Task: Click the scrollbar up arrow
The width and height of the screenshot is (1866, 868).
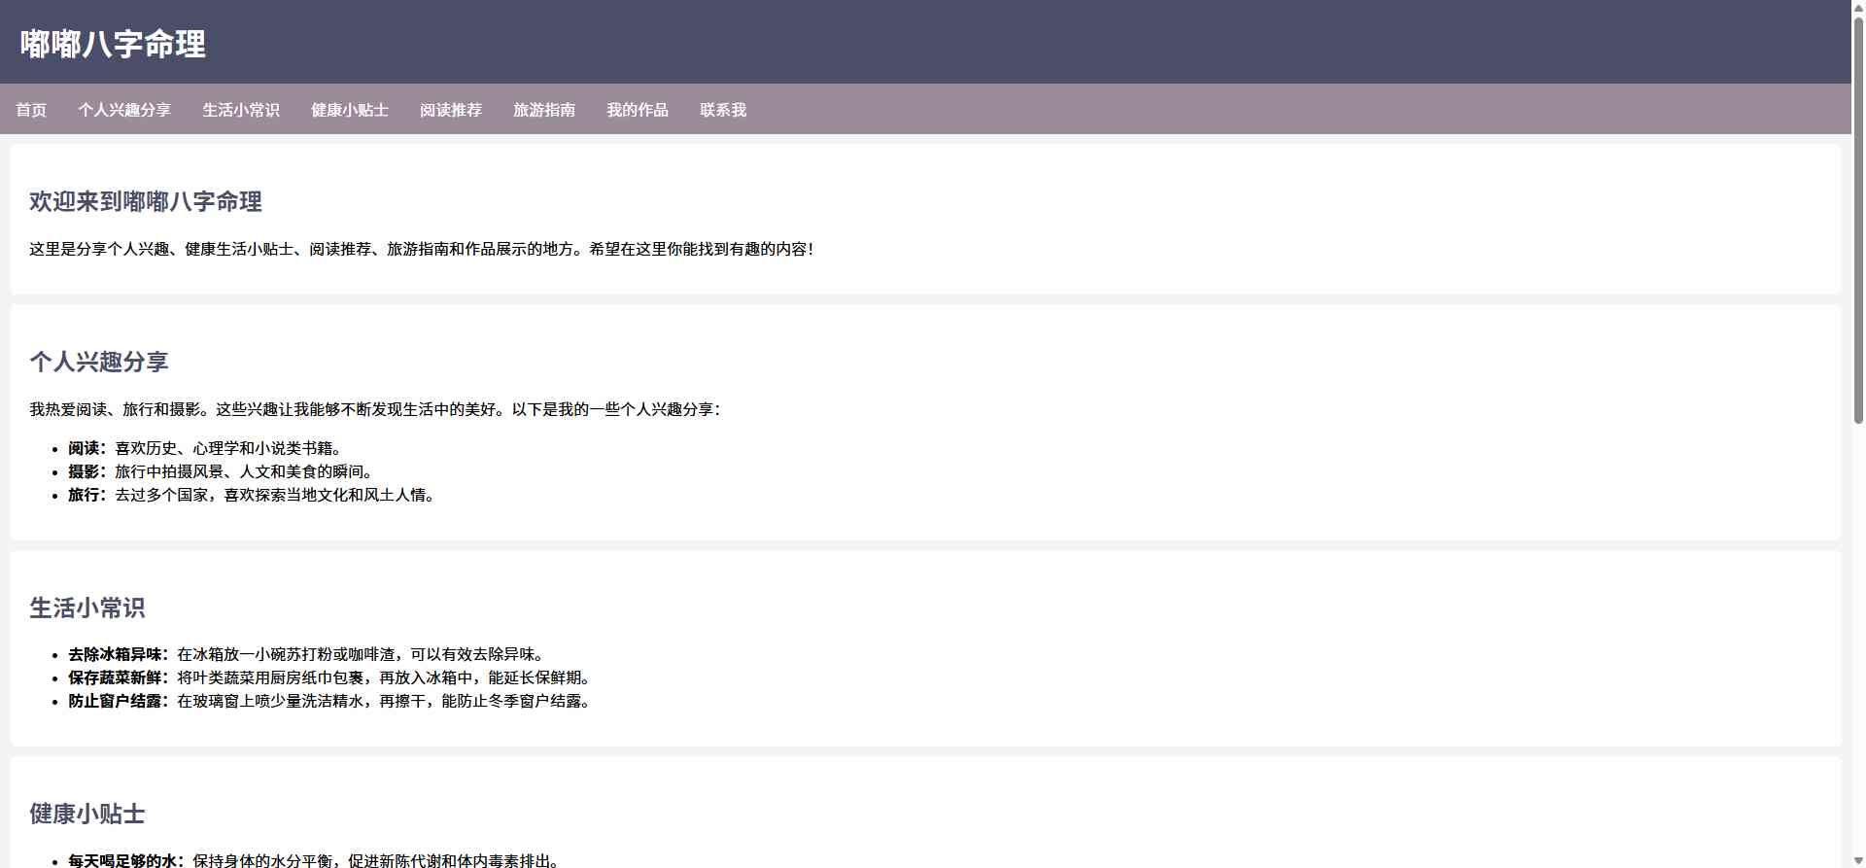Action: tap(1858, 7)
